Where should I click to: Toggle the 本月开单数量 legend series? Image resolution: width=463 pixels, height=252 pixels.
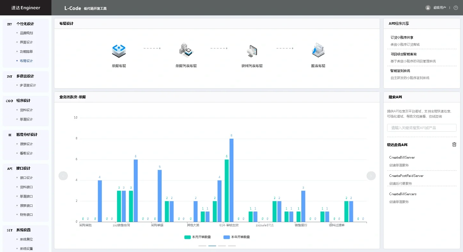click(197, 237)
